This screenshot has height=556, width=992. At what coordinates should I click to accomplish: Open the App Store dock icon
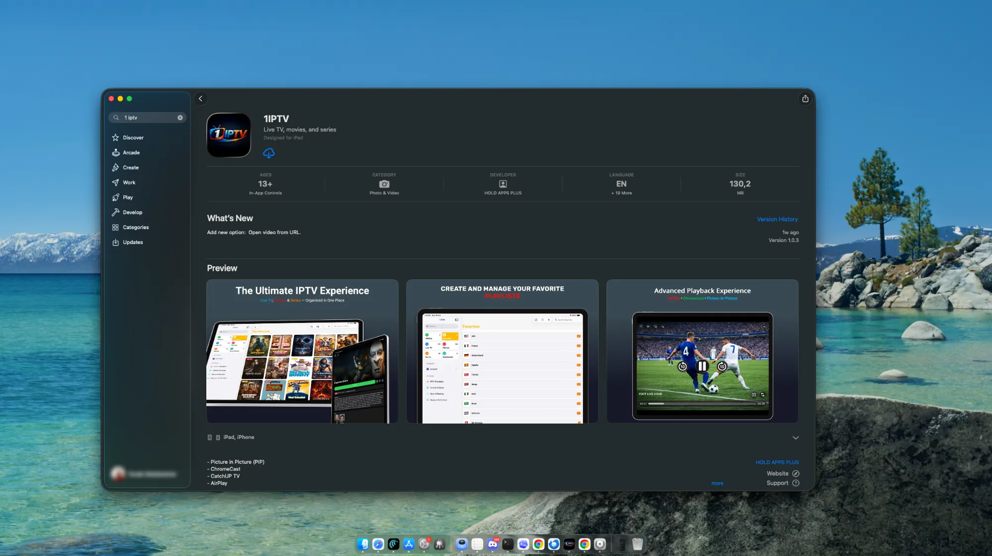point(409,544)
